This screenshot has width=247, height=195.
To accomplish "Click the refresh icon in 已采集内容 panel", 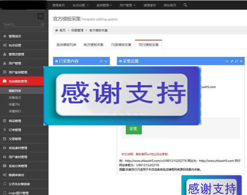I will (101, 61).
